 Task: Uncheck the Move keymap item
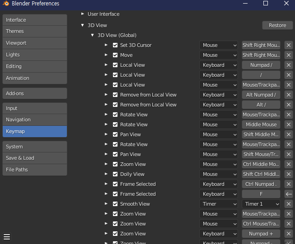(x=115, y=55)
